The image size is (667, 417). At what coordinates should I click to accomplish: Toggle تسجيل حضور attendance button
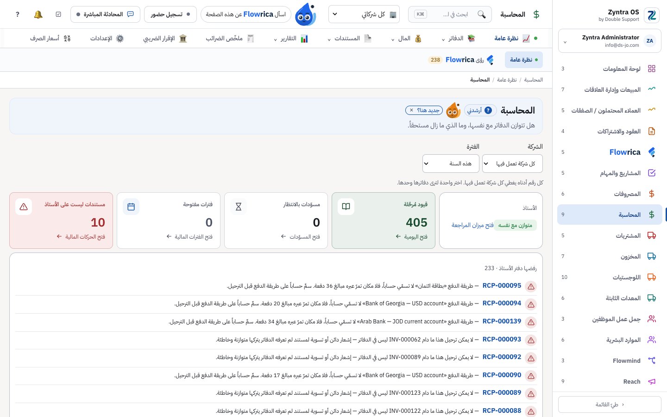(170, 14)
